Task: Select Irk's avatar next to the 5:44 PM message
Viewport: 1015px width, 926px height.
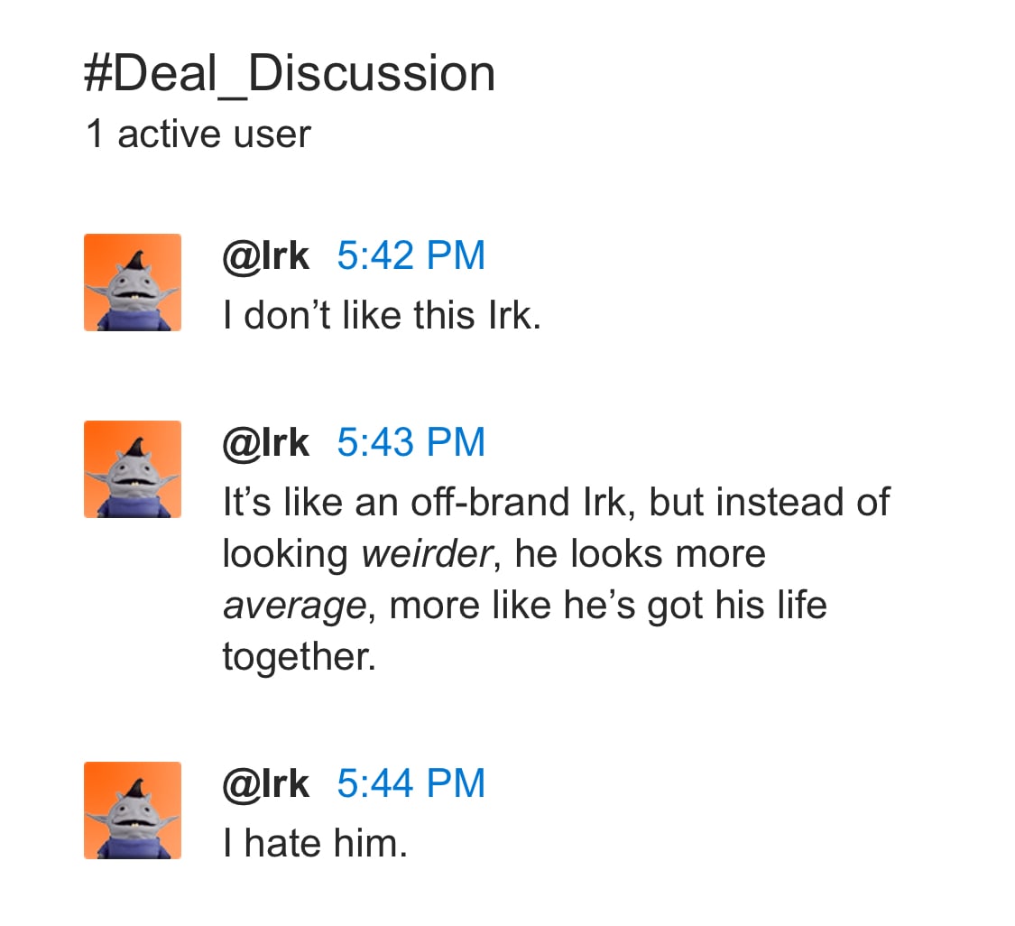Action: 133,810
